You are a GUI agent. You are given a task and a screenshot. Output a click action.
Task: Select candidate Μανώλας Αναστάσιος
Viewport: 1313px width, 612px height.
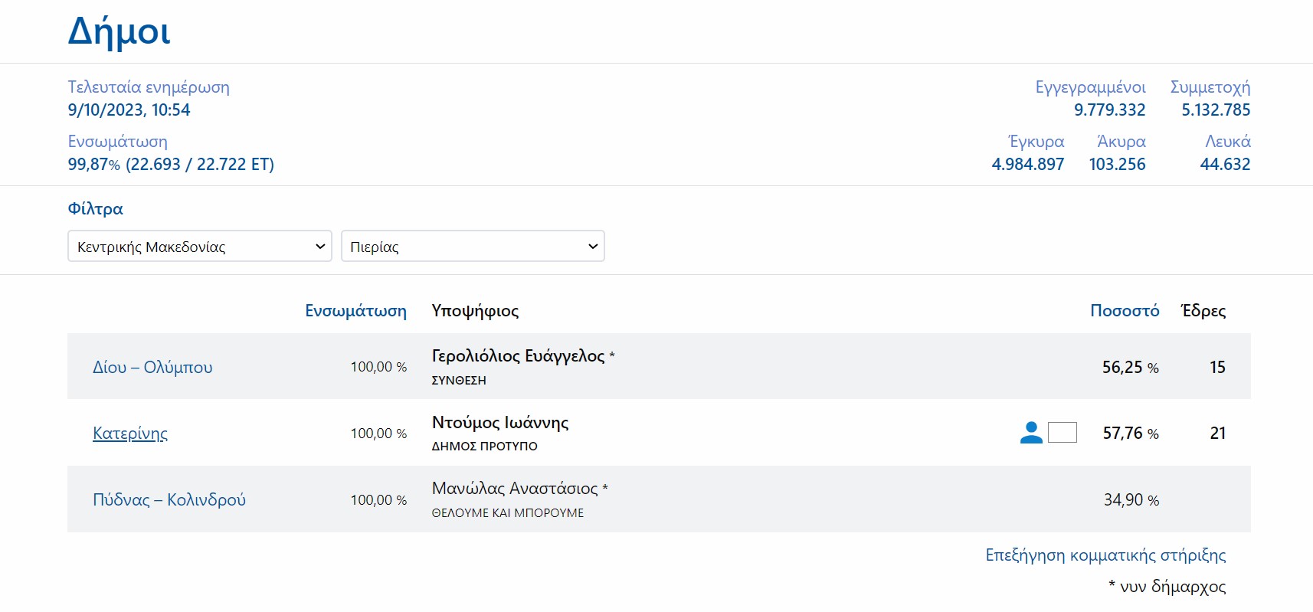(x=515, y=489)
